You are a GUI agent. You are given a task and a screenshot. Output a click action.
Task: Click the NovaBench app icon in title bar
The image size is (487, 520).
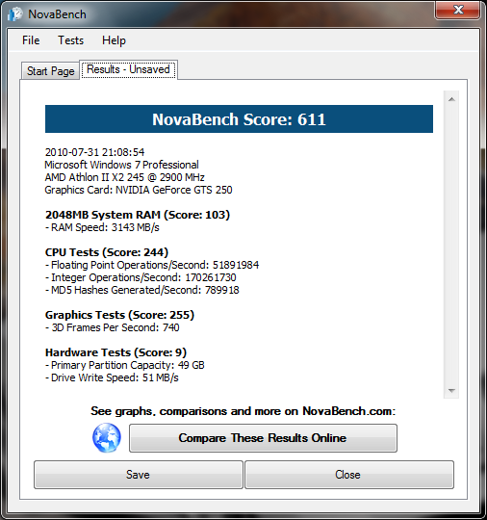click(x=15, y=14)
